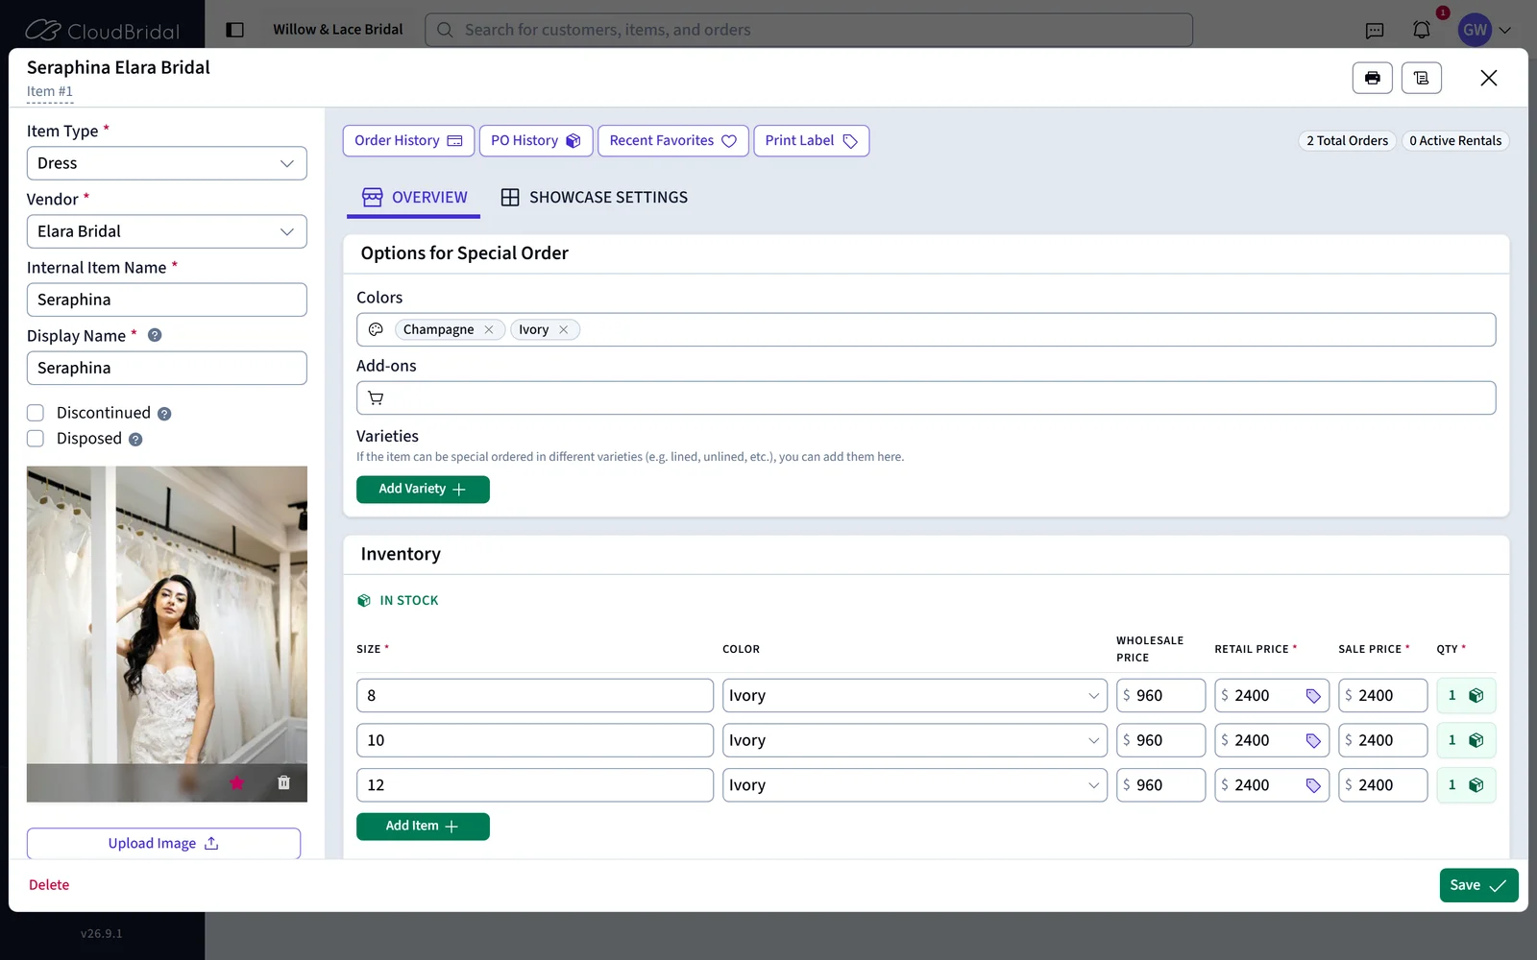Open the color dropdown for size 8
The width and height of the screenshot is (1537, 960).
point(915,696)
